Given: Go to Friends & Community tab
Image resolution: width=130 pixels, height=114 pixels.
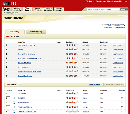Looking at the screenshot, I should click(x=48, y=9).
